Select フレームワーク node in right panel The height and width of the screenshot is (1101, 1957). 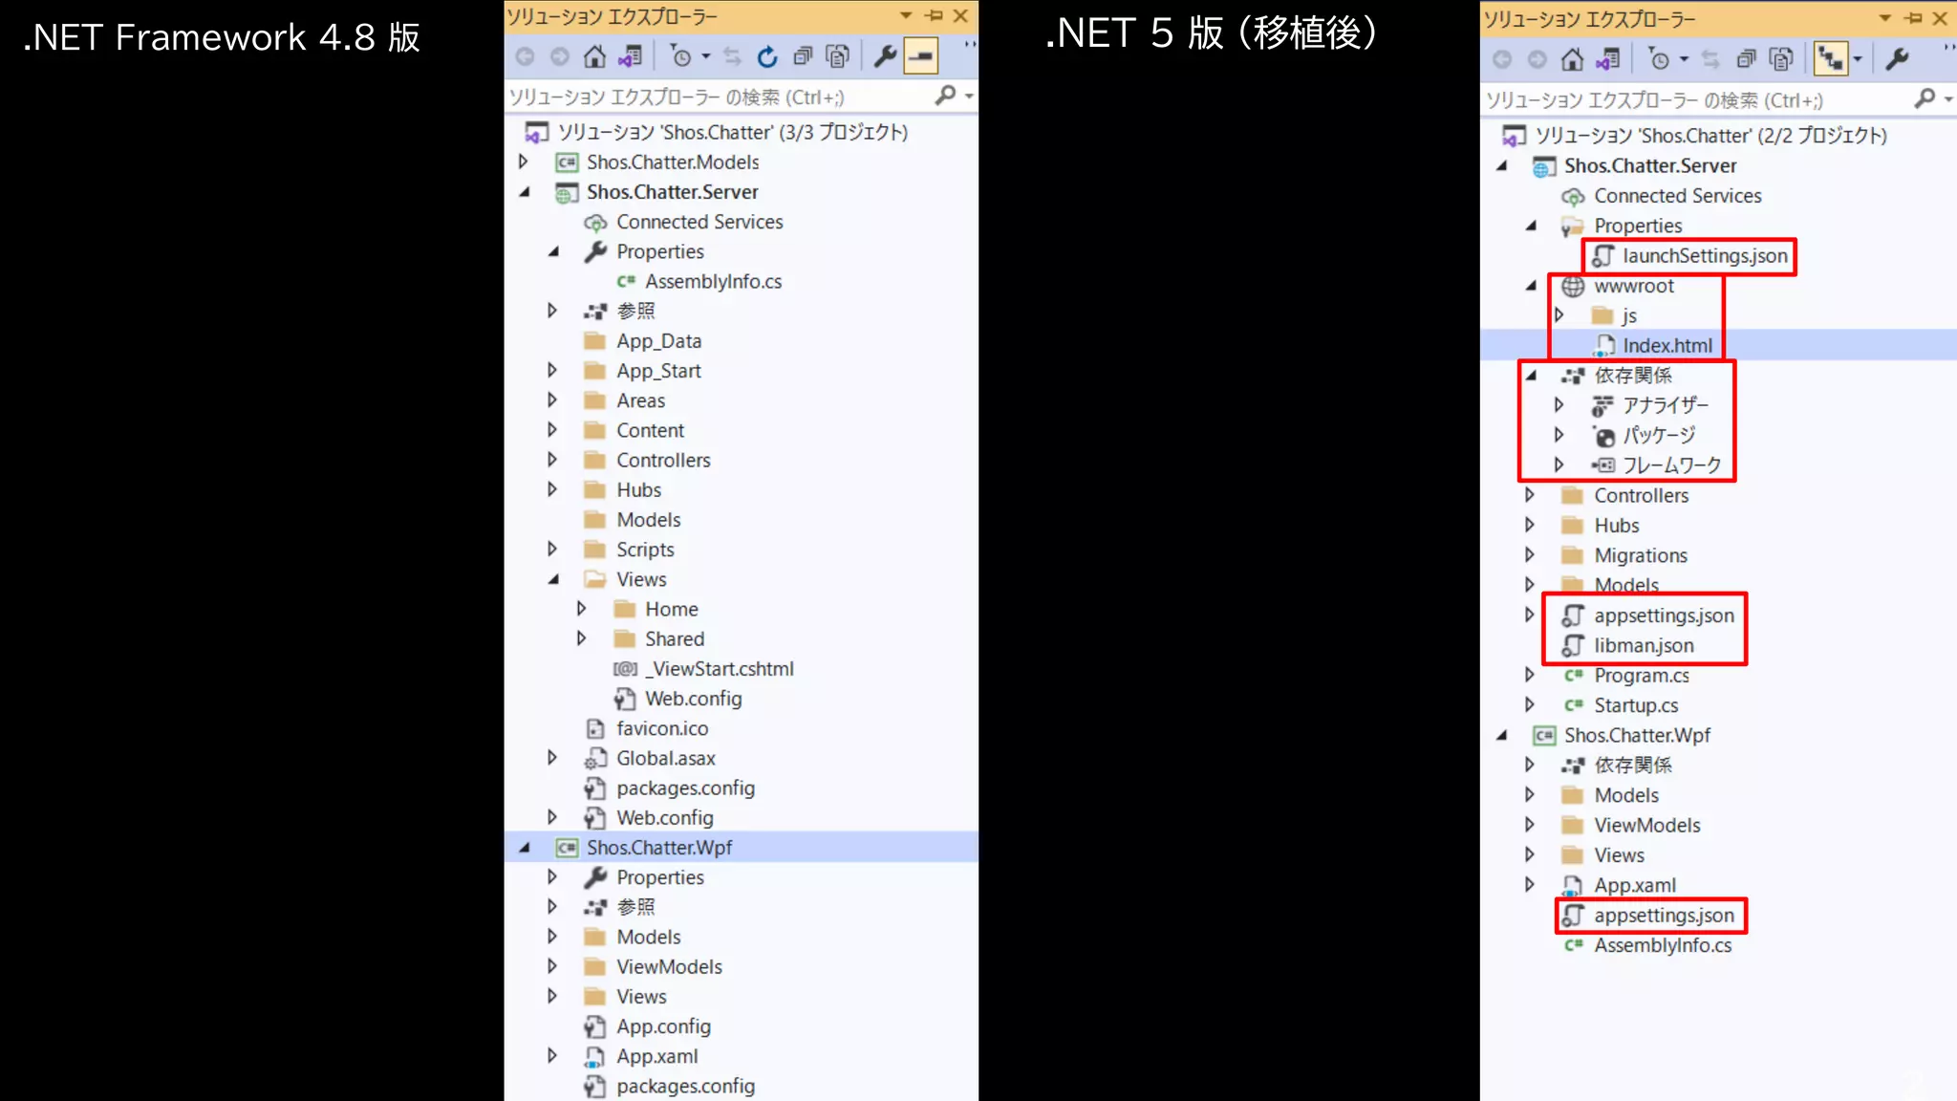[x=1671, y=465]
